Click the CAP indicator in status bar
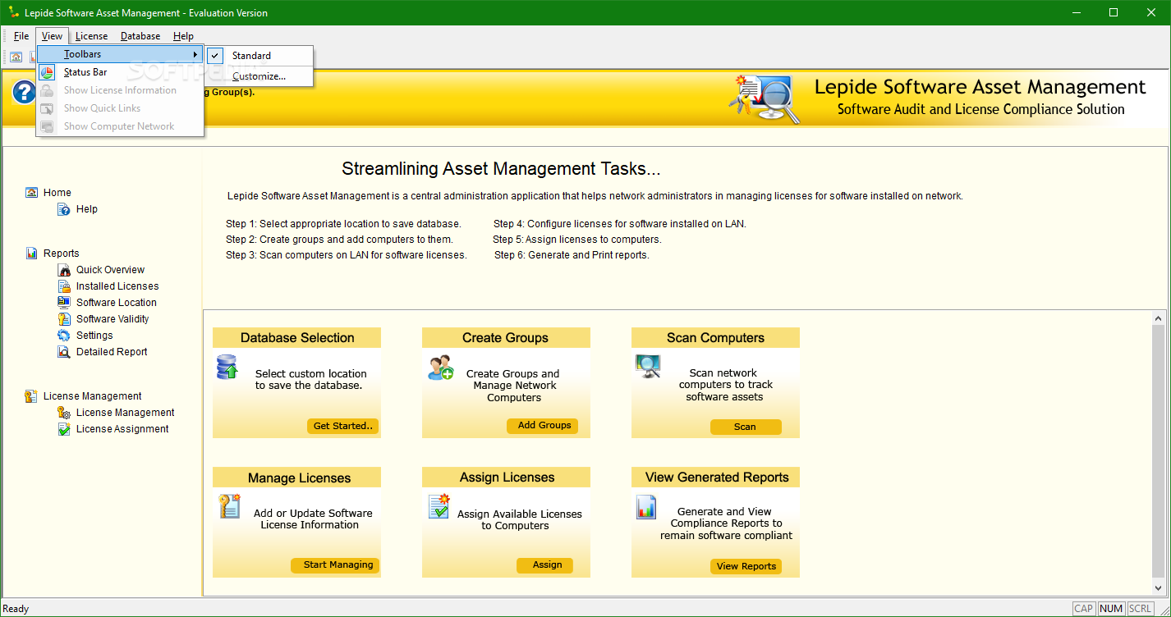This screenshot has height=617, width=1171. point(1084,609)
